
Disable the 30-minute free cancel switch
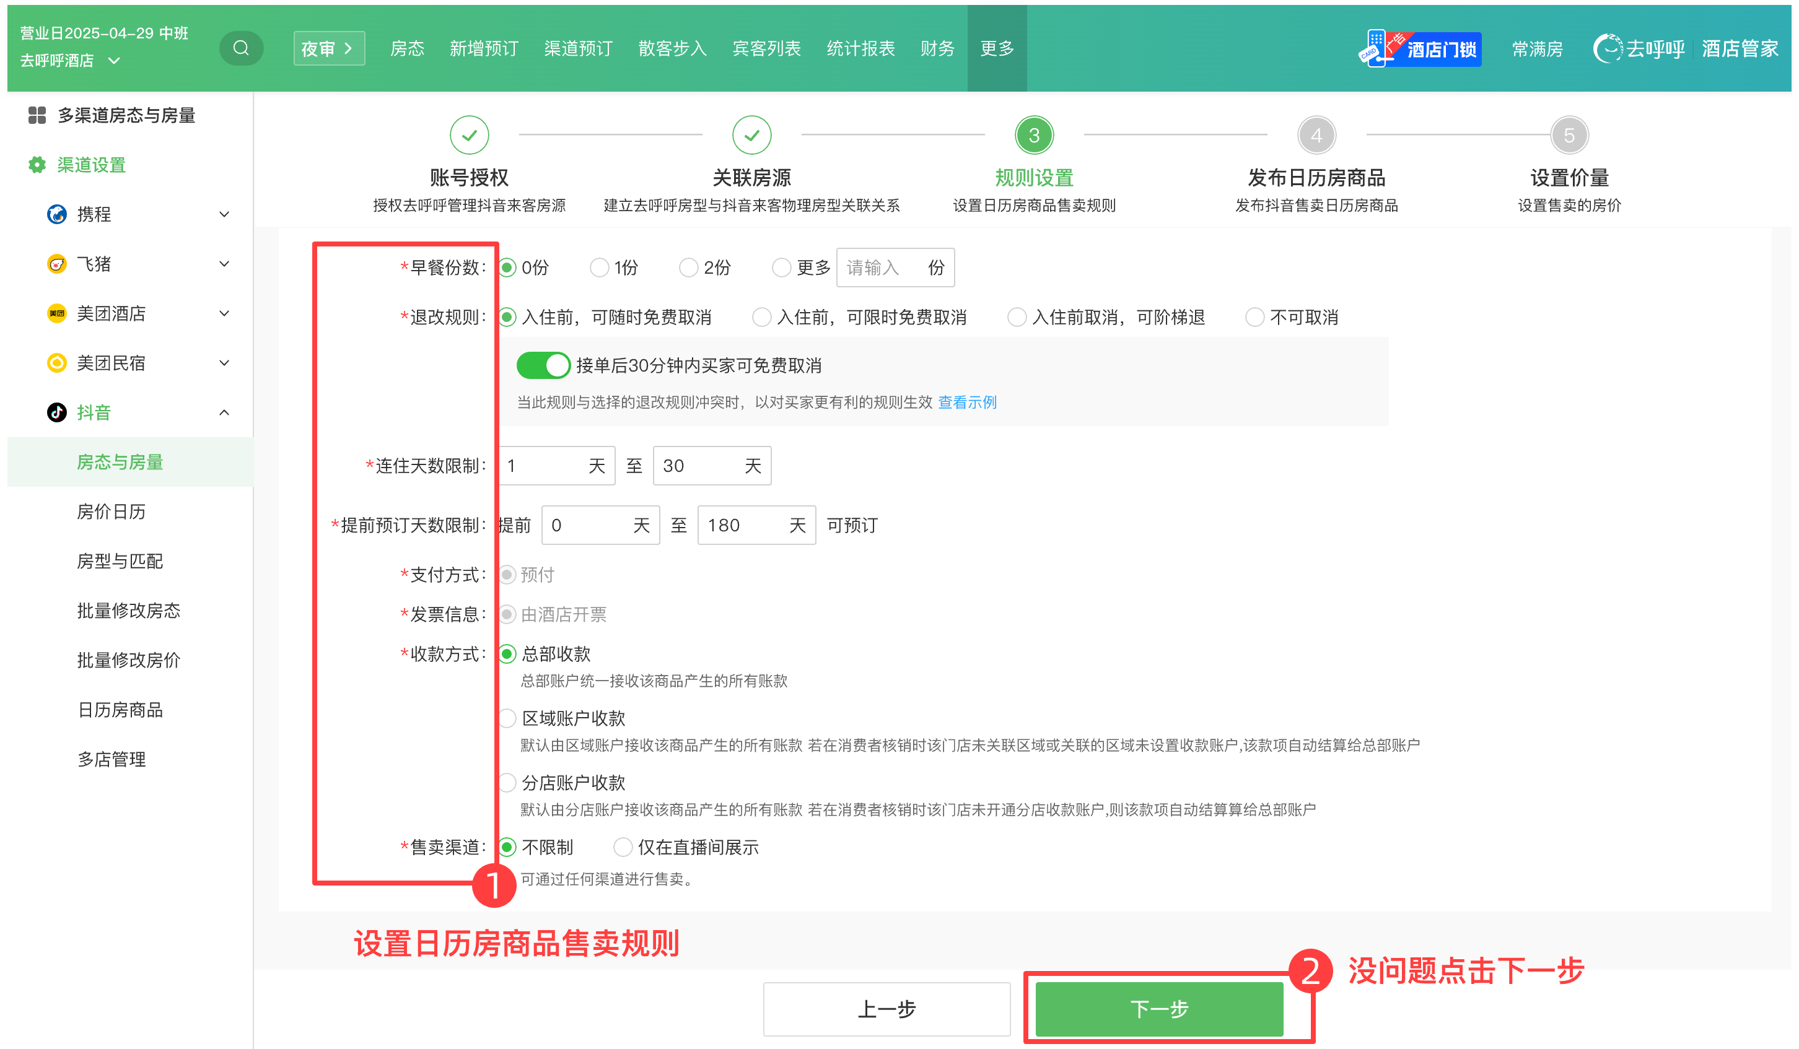coord(543,365)
